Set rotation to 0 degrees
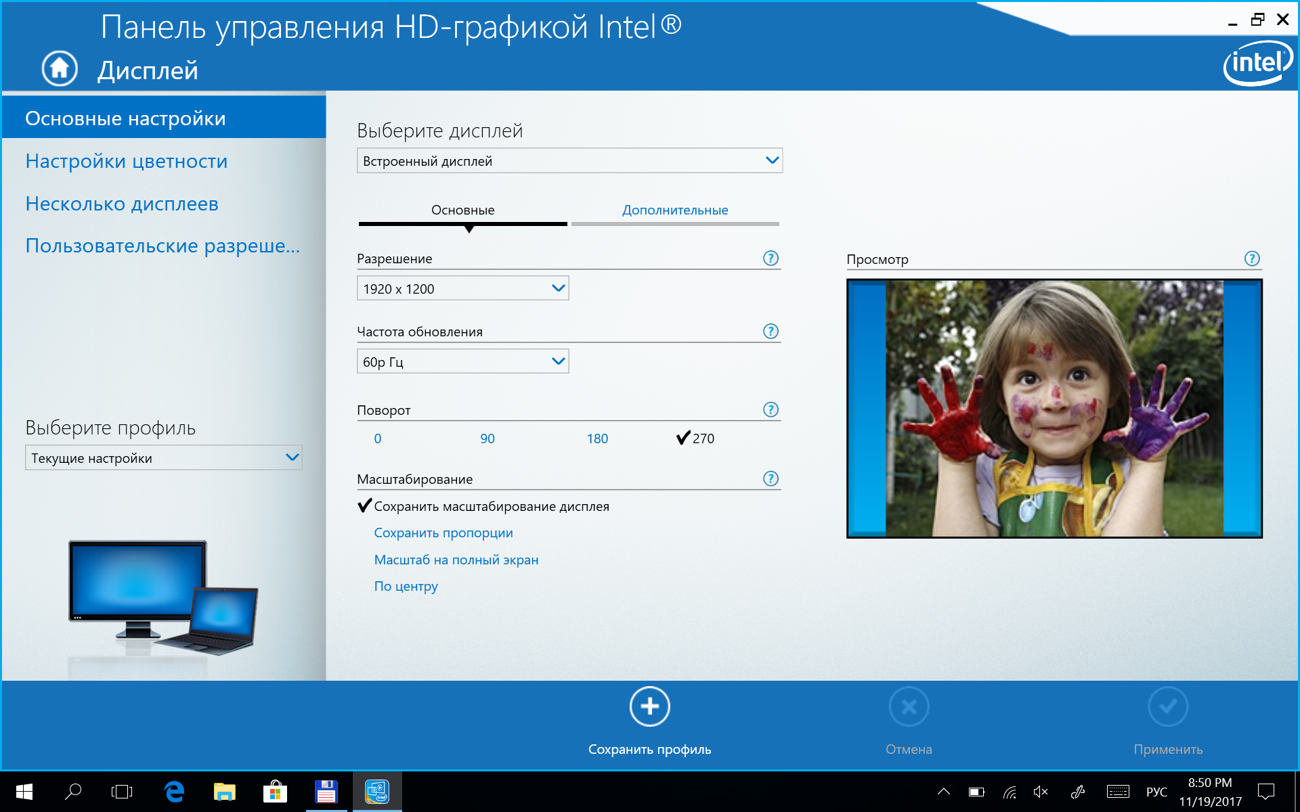 click(x=378, y=438)
